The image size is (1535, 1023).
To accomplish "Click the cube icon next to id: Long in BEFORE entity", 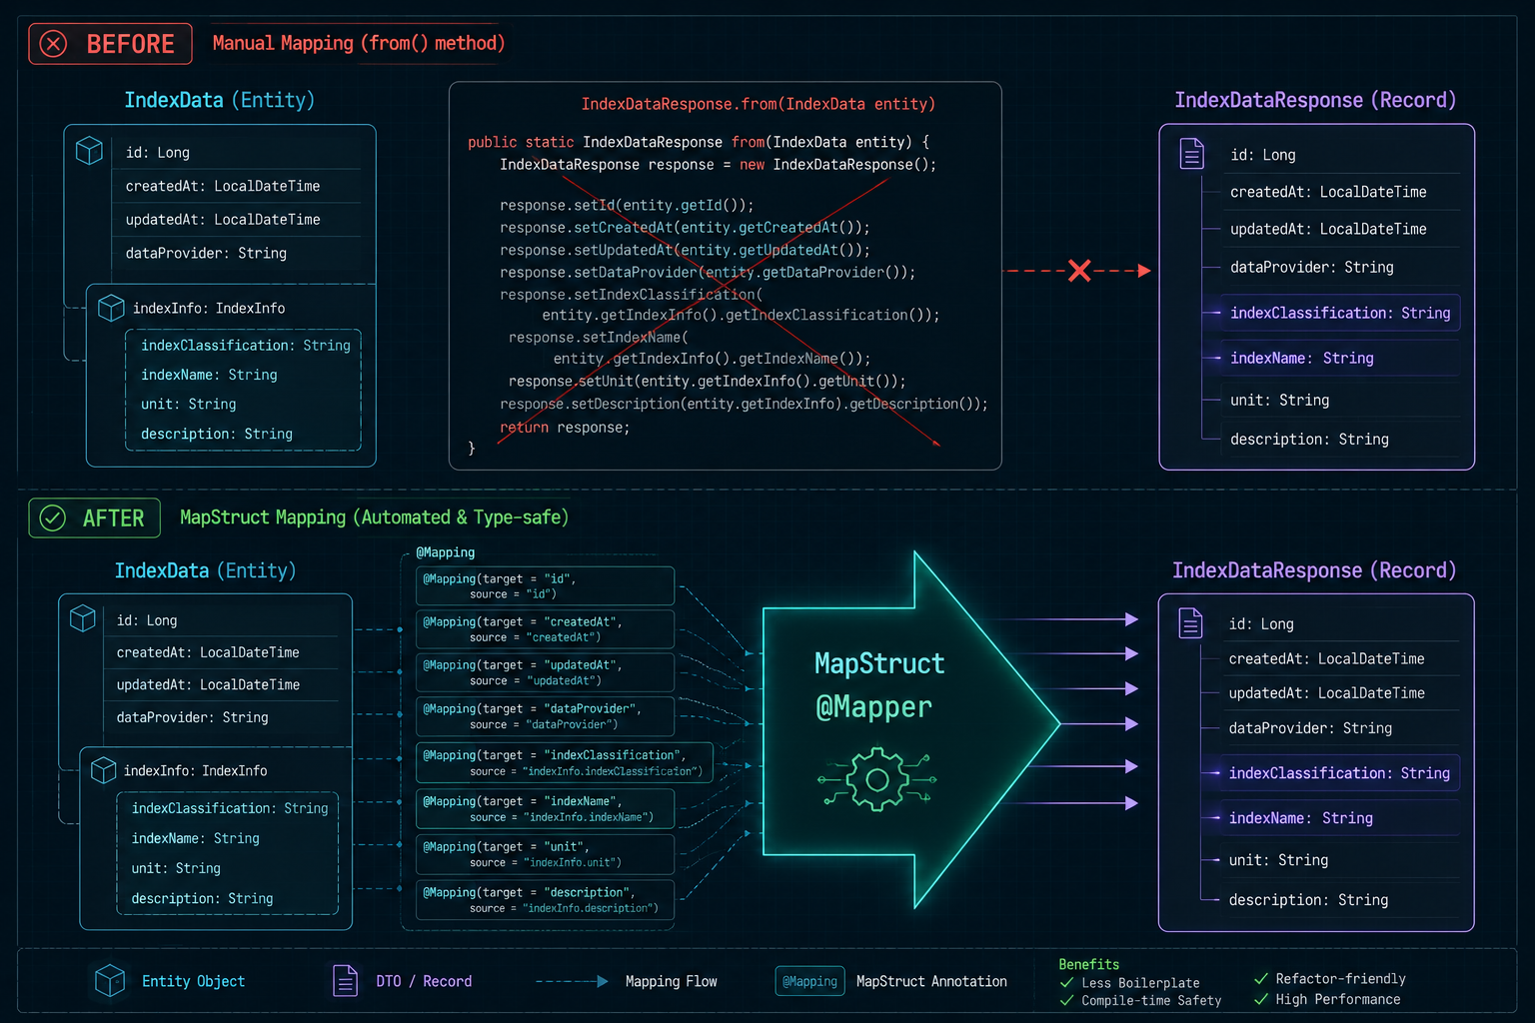I will click(x=89, y=151).
